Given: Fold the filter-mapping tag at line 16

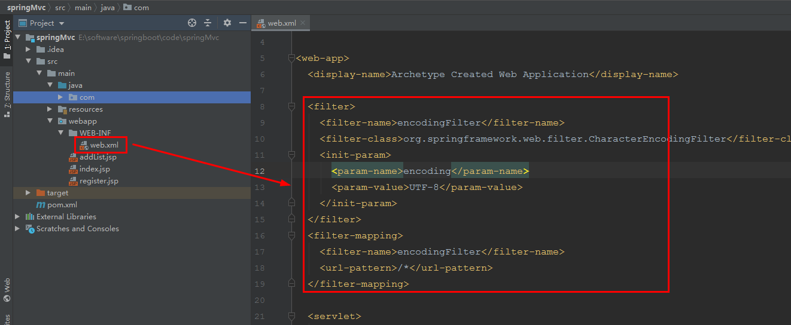Looking at the screenshot, I should (x=291, y=235).
